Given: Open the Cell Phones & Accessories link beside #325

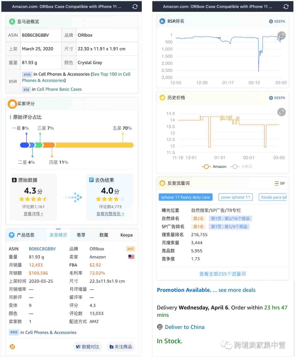Looking at the screenshot, I should pos(51,332).
